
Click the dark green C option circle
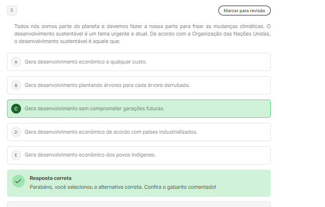point(16,108)
